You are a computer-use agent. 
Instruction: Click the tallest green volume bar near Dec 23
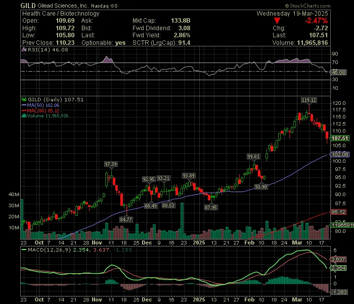[x=182, y=221]
